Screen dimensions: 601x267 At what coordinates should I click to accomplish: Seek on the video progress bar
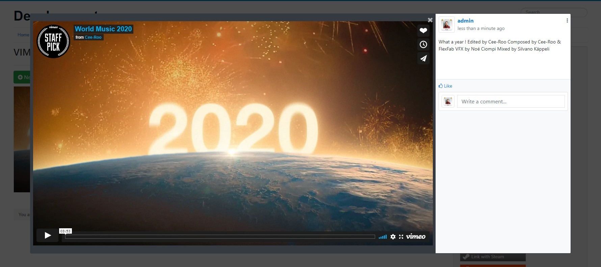(x=220, y=237)
